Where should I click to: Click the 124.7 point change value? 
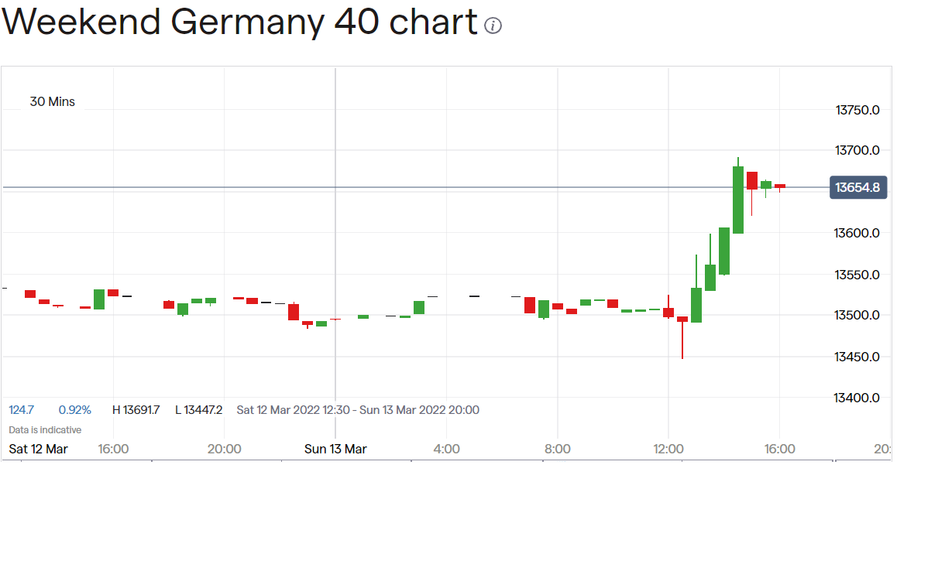point(22,410)
